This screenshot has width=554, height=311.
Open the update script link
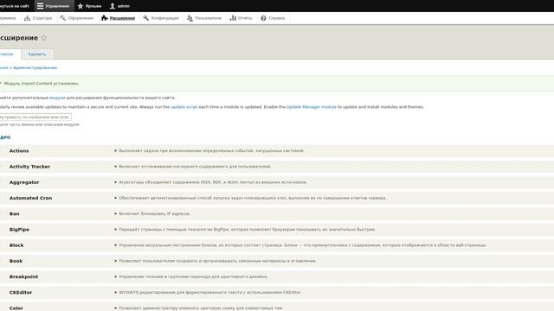(x=184, y=107)
